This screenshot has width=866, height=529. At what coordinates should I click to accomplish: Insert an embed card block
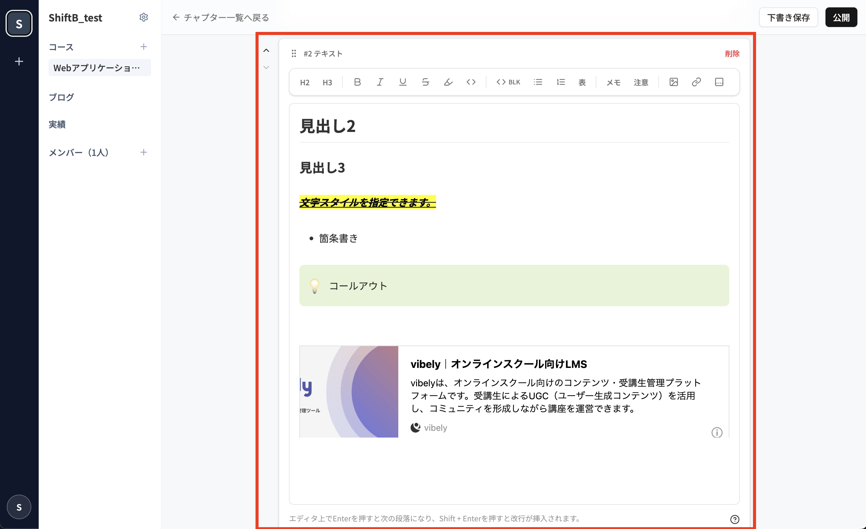coord(719,82)
